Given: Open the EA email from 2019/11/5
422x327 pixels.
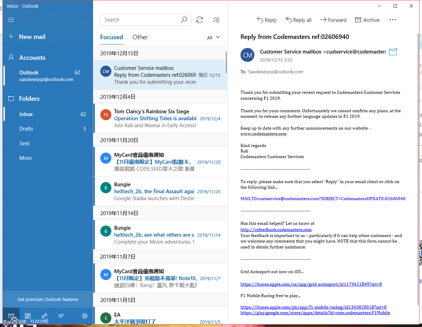Looking at the screenshot, I should coord(160,316).
